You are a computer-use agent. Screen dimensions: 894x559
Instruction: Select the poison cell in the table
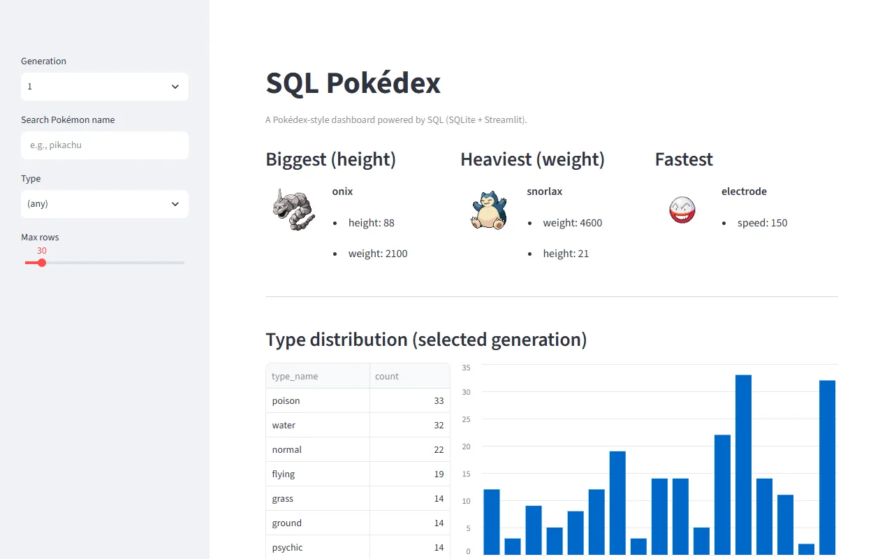[x=318, y=400]
